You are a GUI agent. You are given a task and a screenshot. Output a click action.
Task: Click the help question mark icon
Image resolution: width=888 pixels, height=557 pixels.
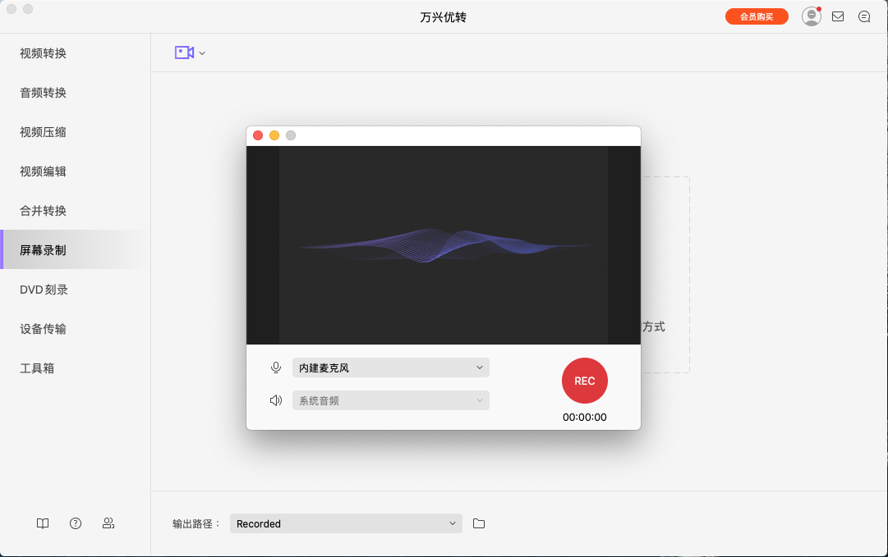(75, 523)
